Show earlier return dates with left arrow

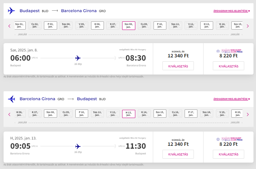9,114
